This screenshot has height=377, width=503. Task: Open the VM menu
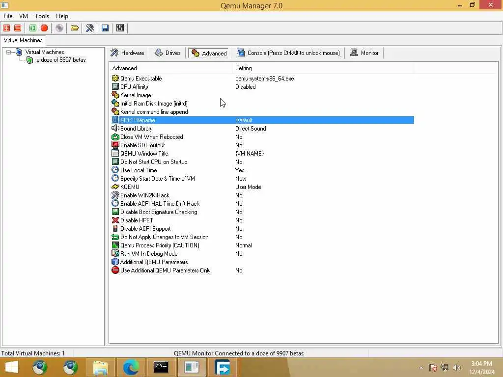[24, 16]
